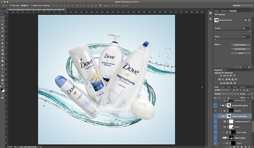Add a Curves adjustment icon in Regolazioni
Image resolution: width=254 pixels, height=148 pixels.
(x=227, y=76)
